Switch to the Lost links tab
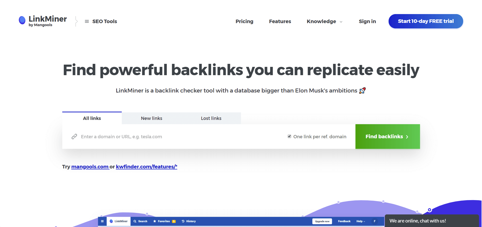 (211, 118)
